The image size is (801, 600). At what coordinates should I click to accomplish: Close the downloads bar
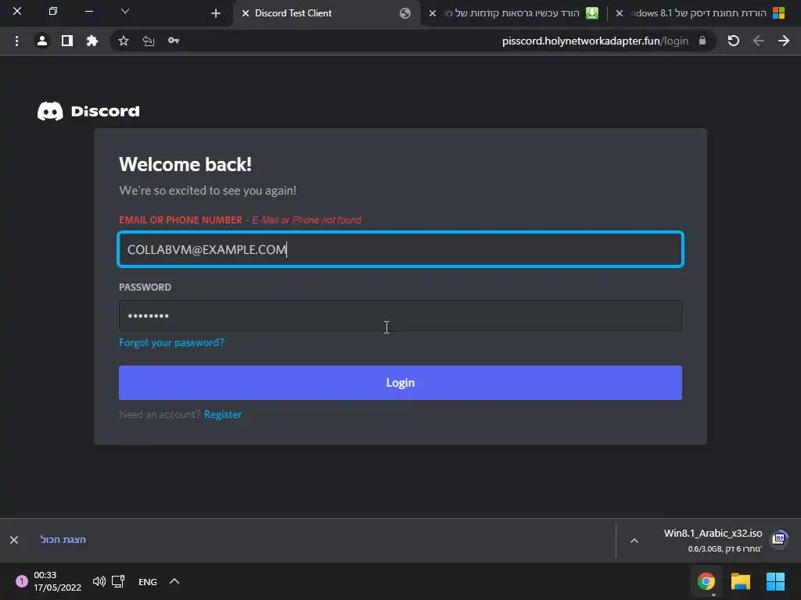tap(14, 540)
